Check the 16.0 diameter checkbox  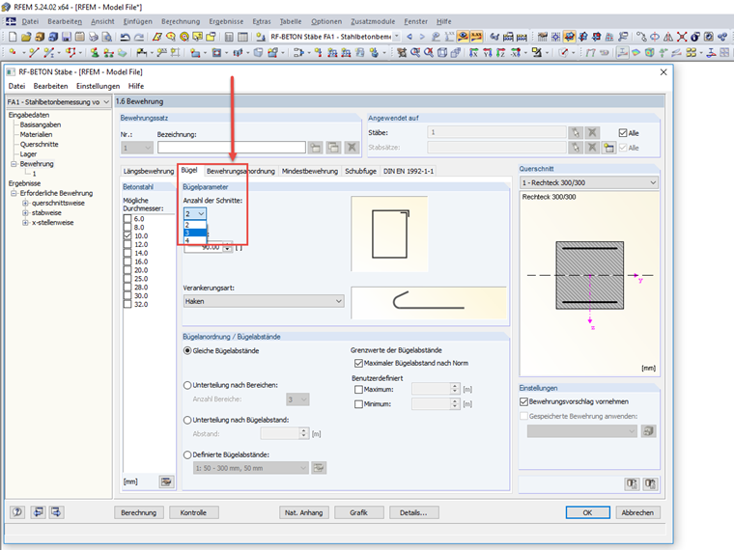pos(127,261)
